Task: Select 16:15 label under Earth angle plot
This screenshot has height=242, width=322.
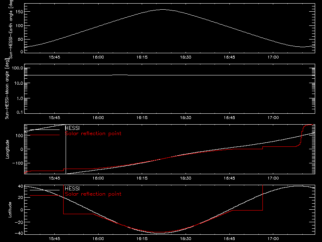Action: pos(142,57)
